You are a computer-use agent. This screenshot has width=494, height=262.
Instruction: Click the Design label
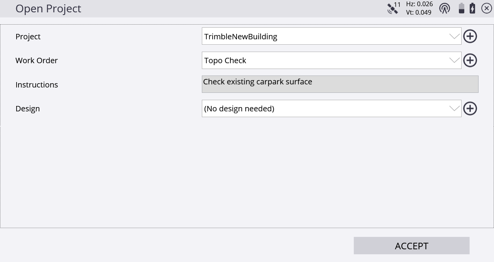(28, 109)
